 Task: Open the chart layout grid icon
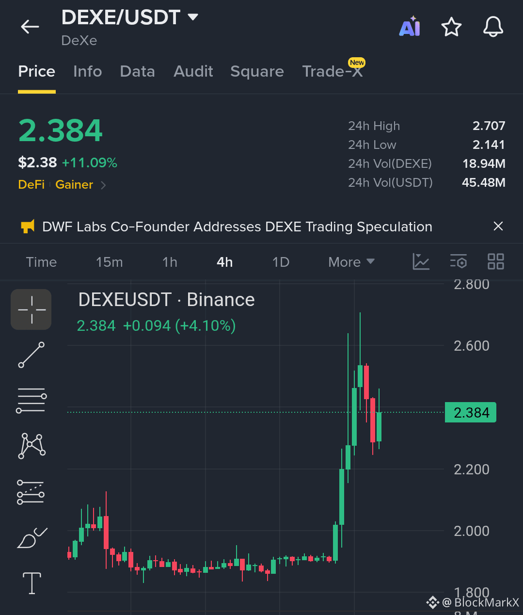point(496,262)
